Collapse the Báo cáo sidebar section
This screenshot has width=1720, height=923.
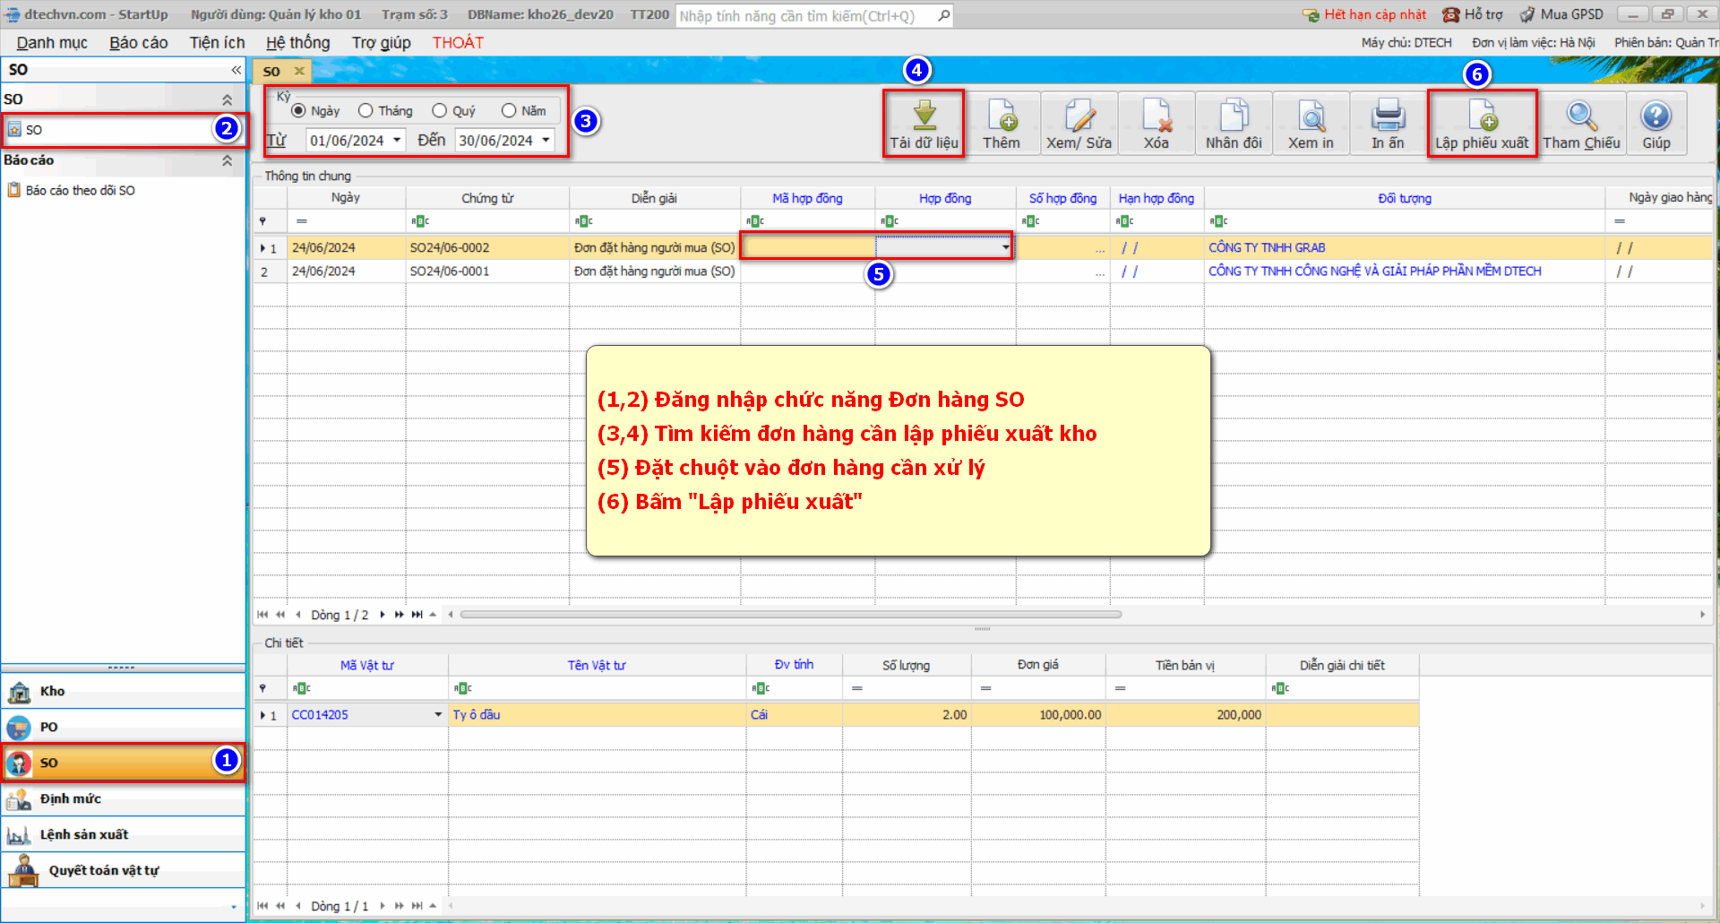(x=227, y=161)
